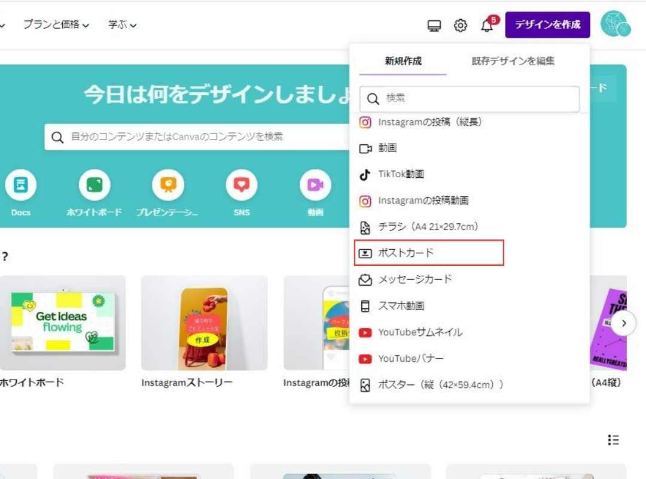This screenshot has width=646, height=479.
Task: Click the desktop monitor icon in top bar
Action: [434, 25]
